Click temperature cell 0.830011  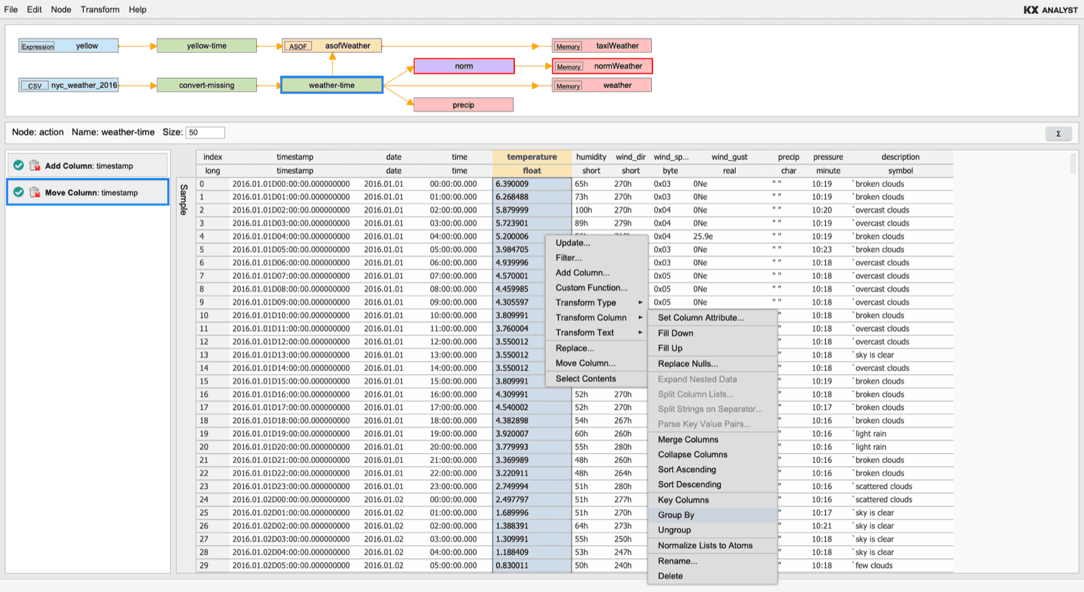[532, 566]
